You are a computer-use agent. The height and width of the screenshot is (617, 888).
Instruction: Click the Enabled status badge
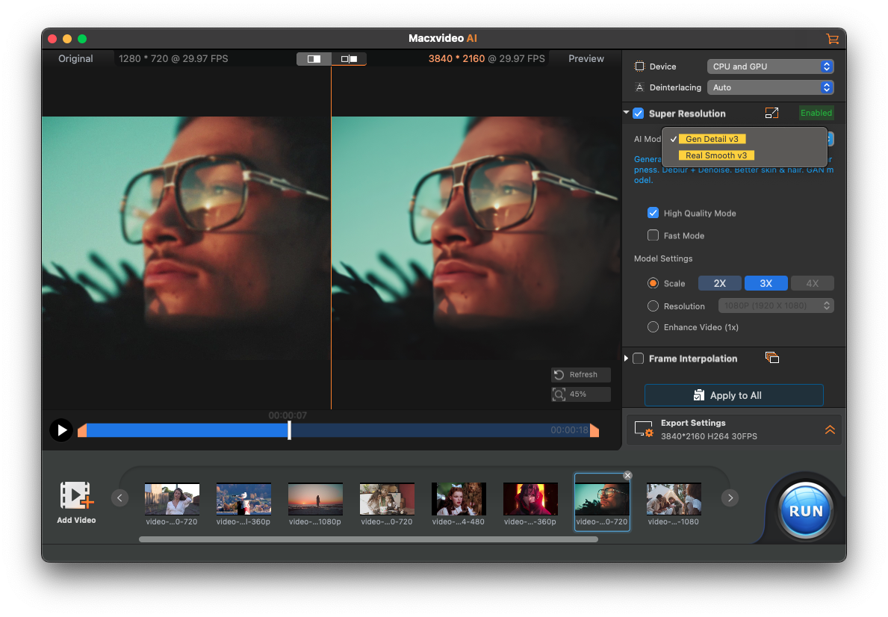(816, 113)
